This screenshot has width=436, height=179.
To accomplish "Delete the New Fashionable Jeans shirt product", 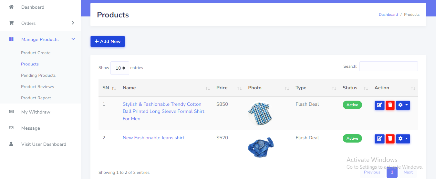I will [x=390, y=139].
